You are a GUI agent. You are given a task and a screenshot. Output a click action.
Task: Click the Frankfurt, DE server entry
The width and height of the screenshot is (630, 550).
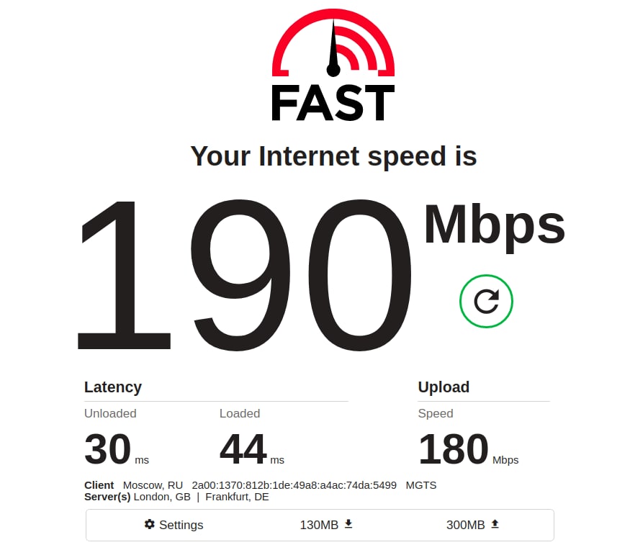(x=237, y=497)
